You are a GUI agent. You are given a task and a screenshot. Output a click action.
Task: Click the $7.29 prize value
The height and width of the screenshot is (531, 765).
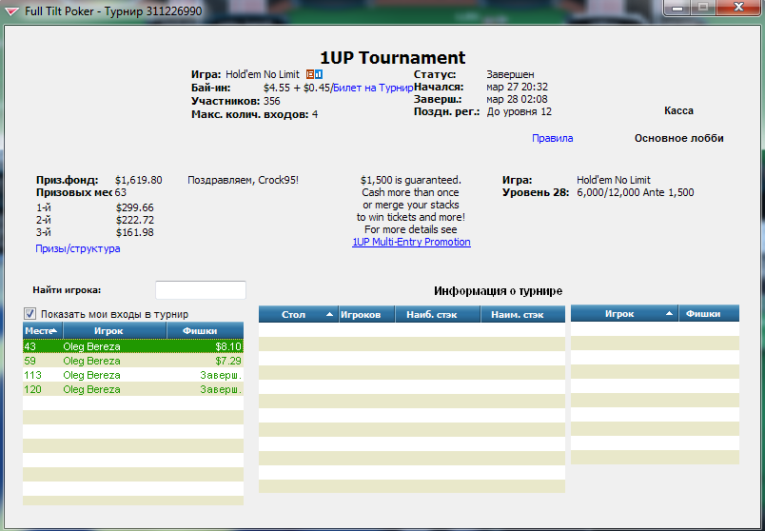228,361
